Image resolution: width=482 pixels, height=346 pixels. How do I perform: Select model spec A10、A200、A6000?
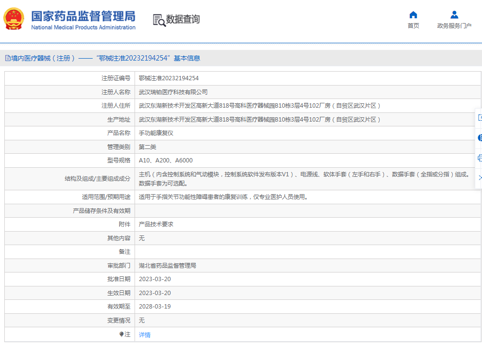[166, 161]
